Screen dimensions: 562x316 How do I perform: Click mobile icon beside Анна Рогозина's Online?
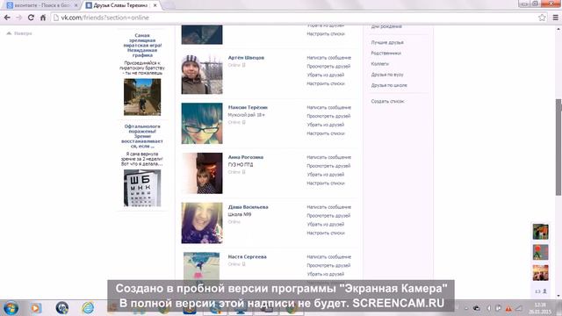tap(244, 172)
